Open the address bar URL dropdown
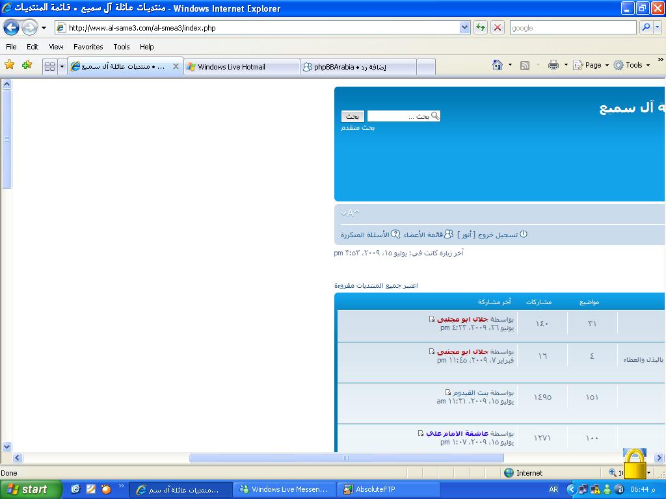This screenshot has width=666, height=499. 464,27
